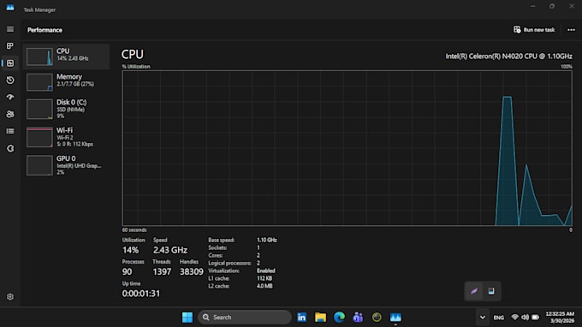Select the Disk 0 (C:) entry

(x=66, y=109)
